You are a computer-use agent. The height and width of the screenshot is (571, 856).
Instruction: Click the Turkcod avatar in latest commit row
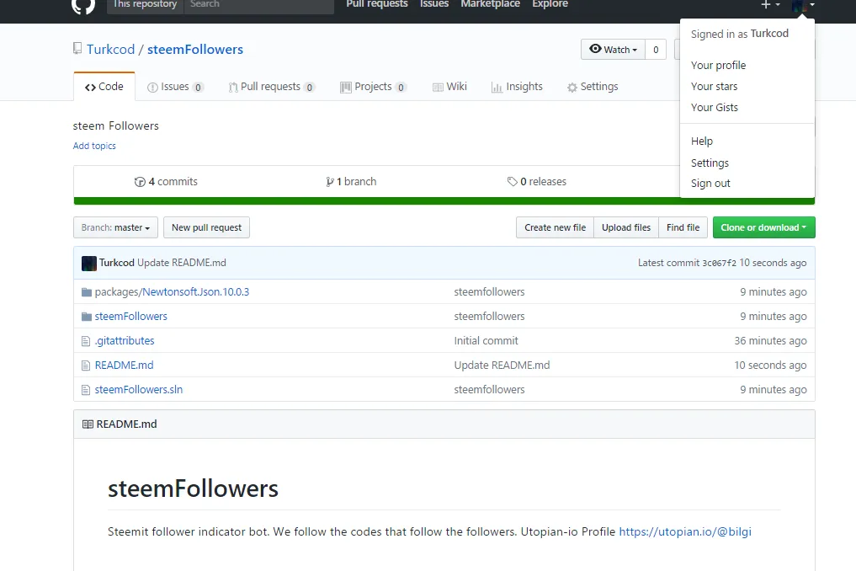[89, 264]
